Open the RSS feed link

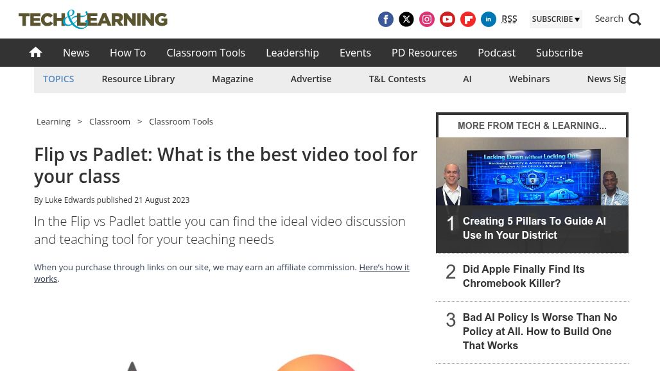509,19
